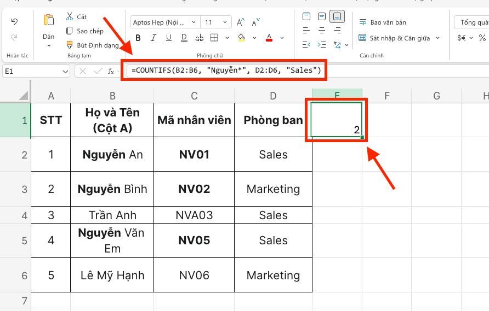The height and width of the screenshot is (311, 489).
Task: Click the Name Box showing E1
Action: 32,71
